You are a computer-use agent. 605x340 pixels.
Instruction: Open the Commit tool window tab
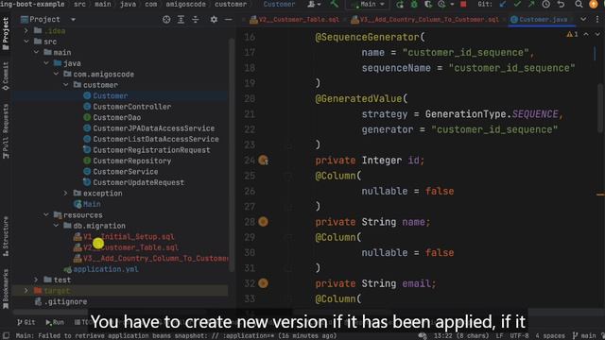pyautogui.click(x=6, y=76)
